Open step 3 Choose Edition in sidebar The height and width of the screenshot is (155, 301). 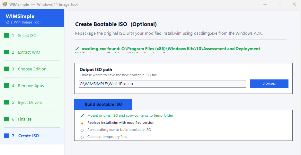coord(32,69)
